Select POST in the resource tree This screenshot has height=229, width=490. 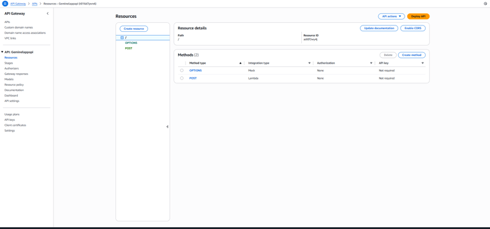(128, 48)
